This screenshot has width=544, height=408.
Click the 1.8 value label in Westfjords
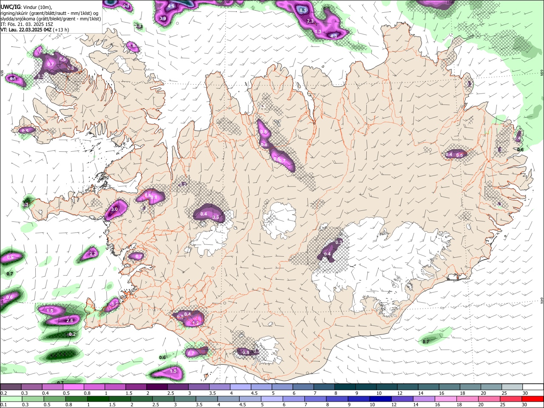click(131, 45)
